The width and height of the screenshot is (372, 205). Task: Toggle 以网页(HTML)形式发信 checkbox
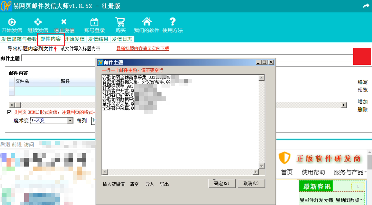click(x=9, y=112)
